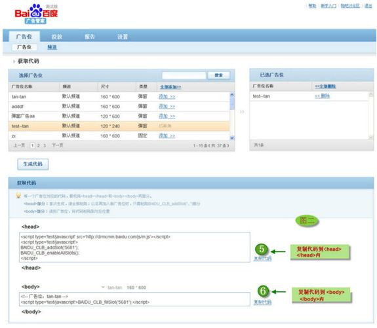This screenshot has height=328, width=377.
Task: Open the 新手入门 link
Action: 328,6
